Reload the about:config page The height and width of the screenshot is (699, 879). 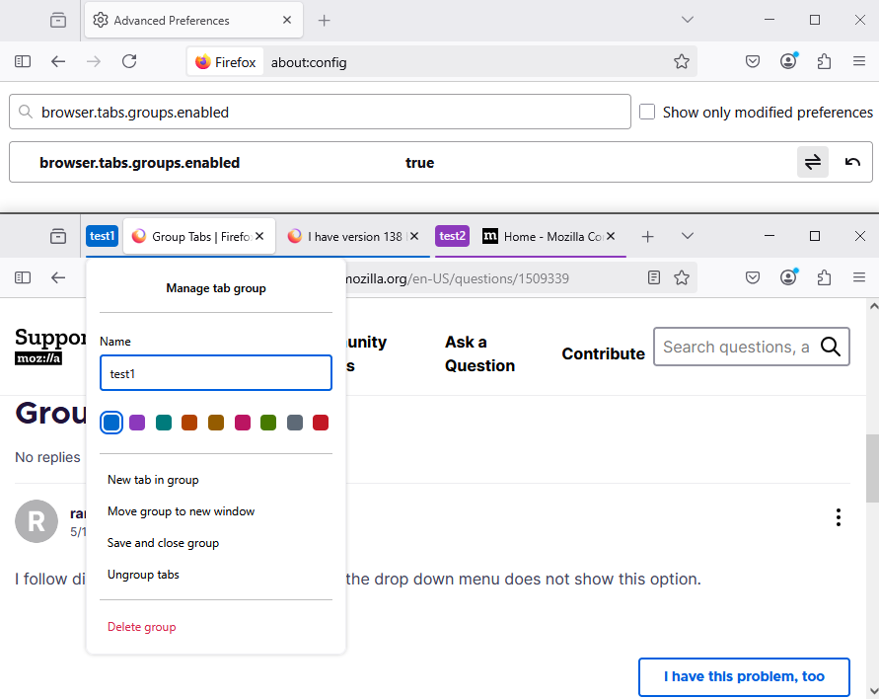129,61
